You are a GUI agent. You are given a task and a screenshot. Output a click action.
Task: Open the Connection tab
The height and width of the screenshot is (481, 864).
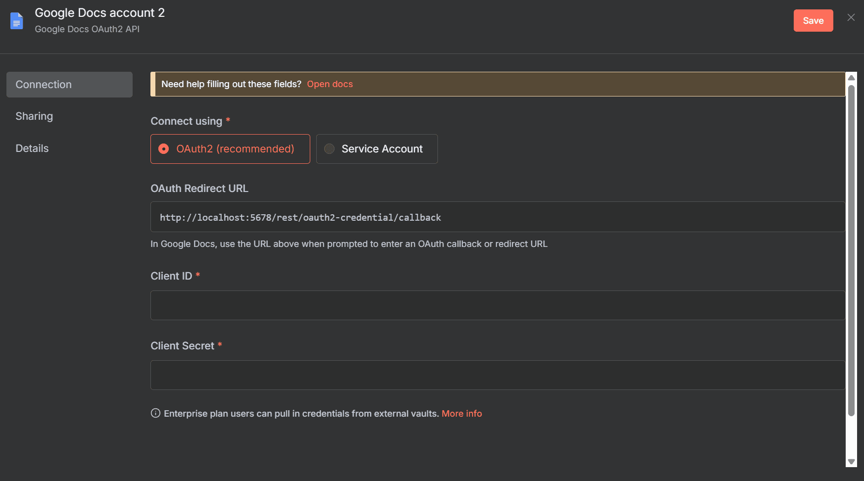[69, 85]
